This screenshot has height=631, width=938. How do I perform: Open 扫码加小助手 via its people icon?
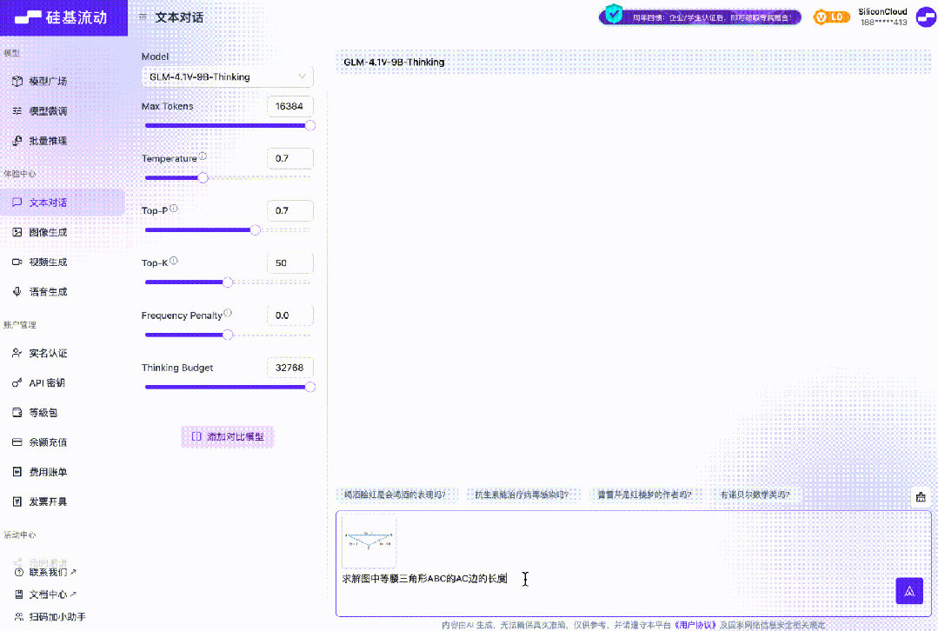[x=19, y=616]
